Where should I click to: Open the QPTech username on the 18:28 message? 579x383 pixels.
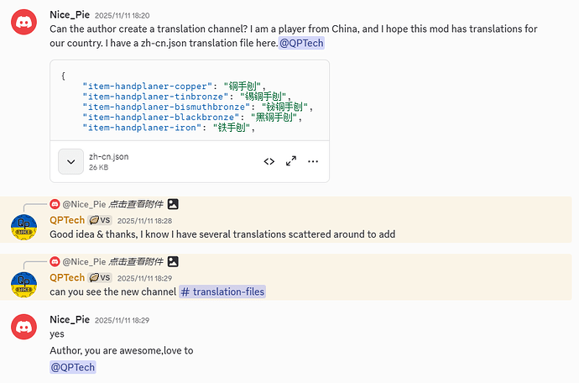[67, 220]
